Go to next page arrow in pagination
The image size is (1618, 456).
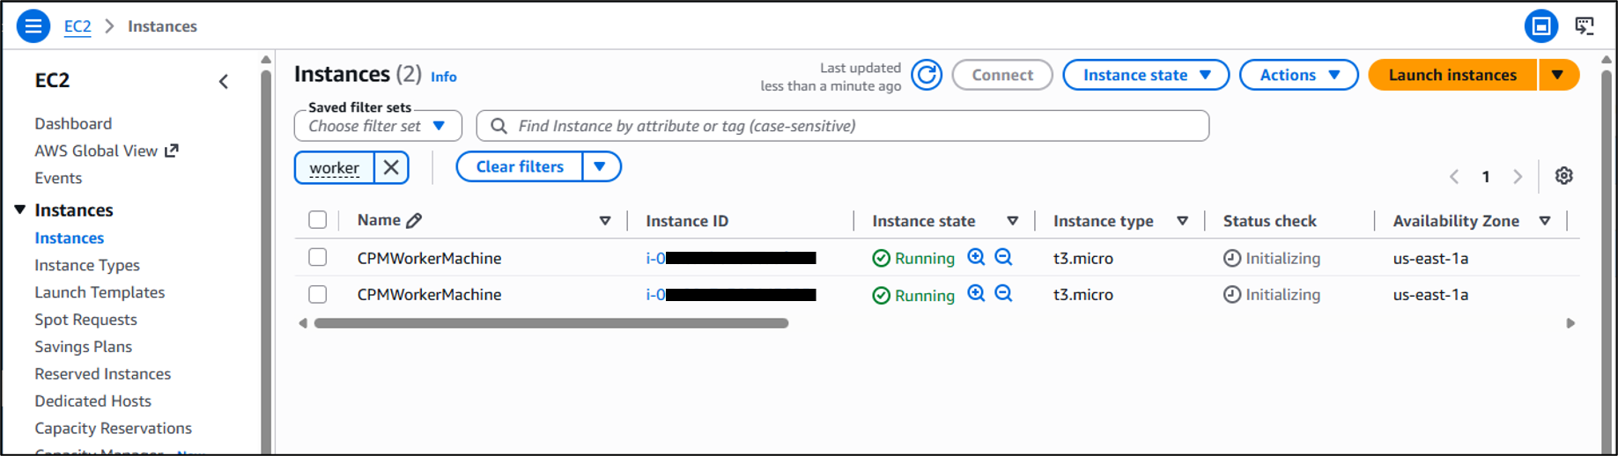1518,177
